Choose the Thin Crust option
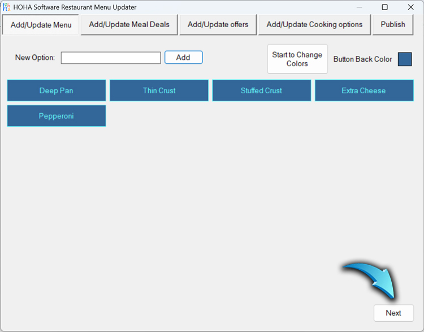The width and height of the screenshot is (424, 332). pyautogui.click(x=159, y=90)
